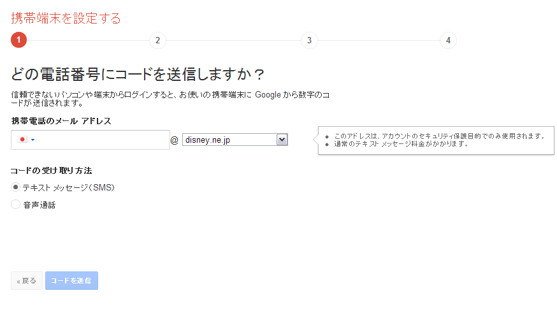The image size is (557, 309).
Task: Expand the country selector arrow beside flag
Action: click(x=33, y=140)
